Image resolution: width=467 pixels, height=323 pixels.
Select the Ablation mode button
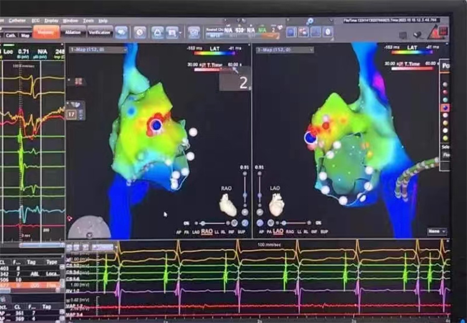[x=73, y=32]
